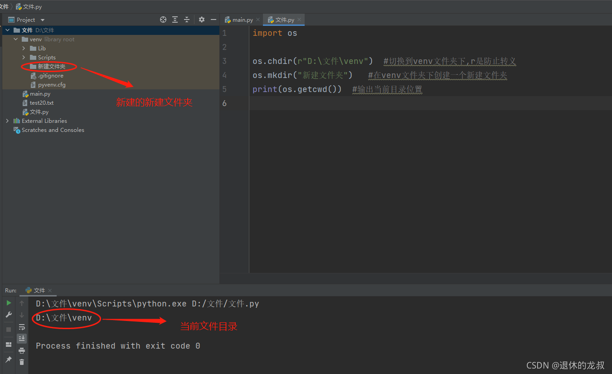Expand the Scripts folder
The image size is (612, 374).
point(24,58)
